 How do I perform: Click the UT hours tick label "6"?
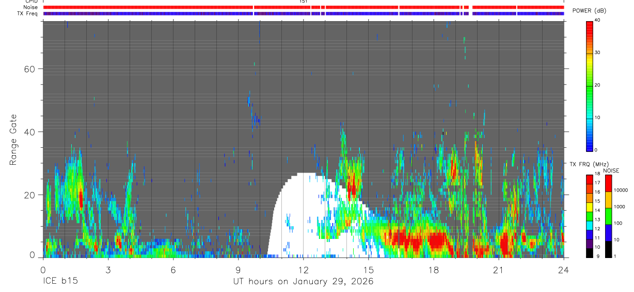173,269
